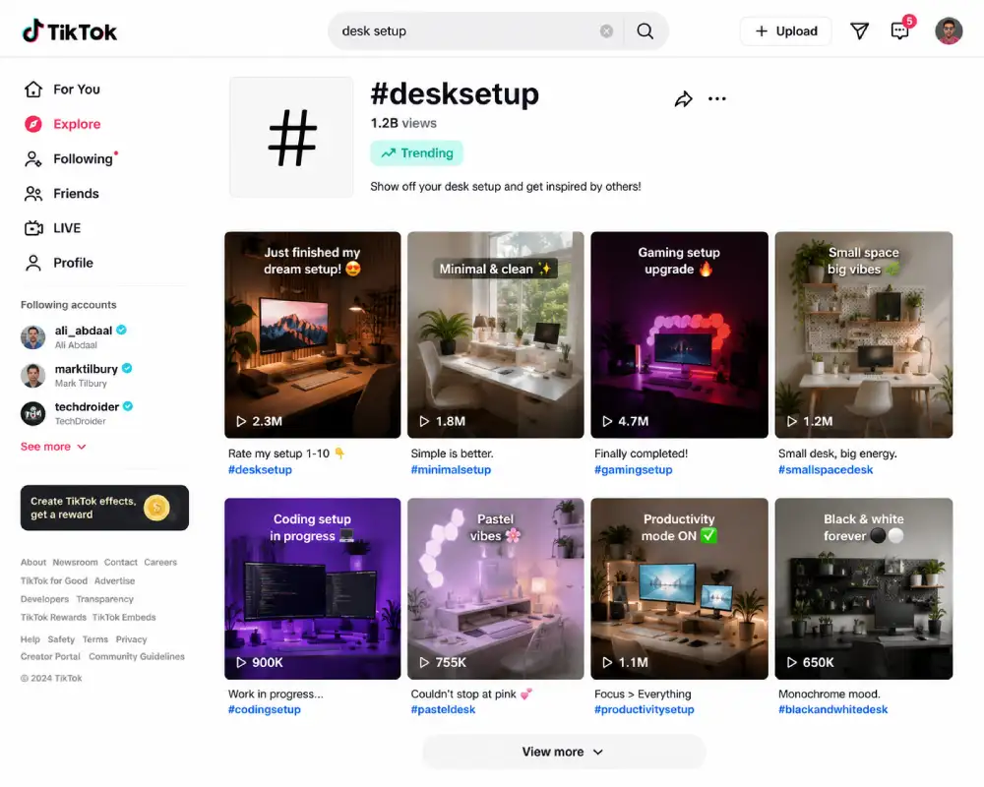Play the Pastel vibes video
Screen dimensions: 984x787
click(496, 588)
